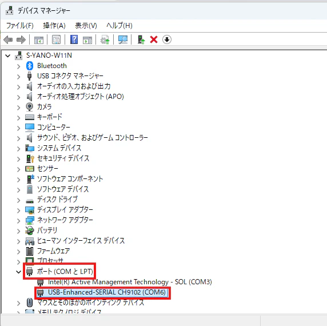
Task: Select ポート (COM と LPT) label
Action: (x=65, y=272)
